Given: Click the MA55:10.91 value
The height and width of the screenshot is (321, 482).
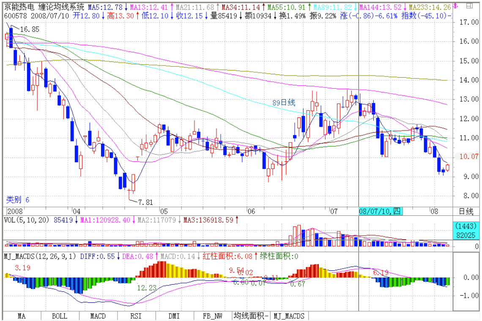Looking at the screenshot, I should (287, 7).
